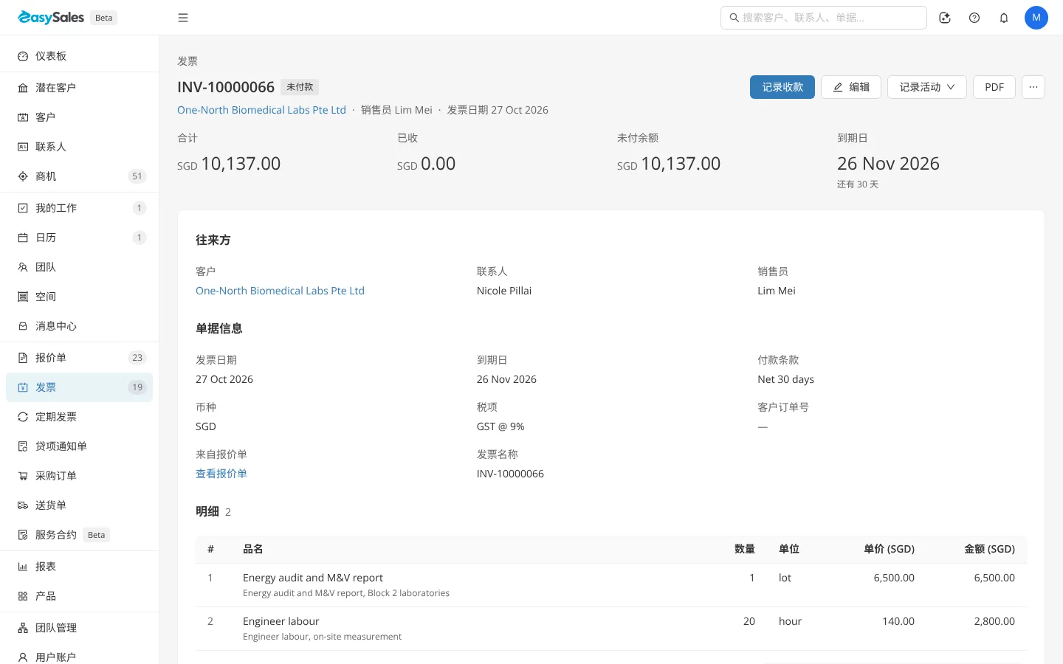Click the 查看报价单 link

(221, 474)
